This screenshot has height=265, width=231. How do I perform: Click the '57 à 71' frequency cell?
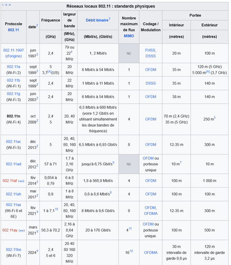[50, 164]
